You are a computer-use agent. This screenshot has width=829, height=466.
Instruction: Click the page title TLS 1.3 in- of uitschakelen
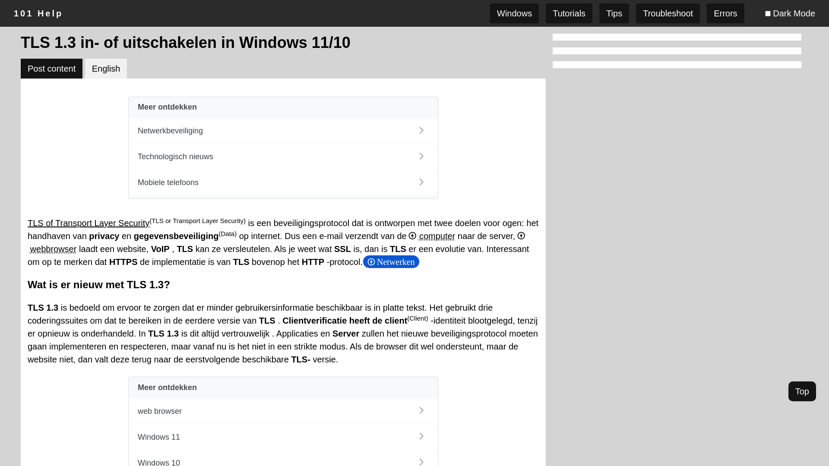pos(186,42)
